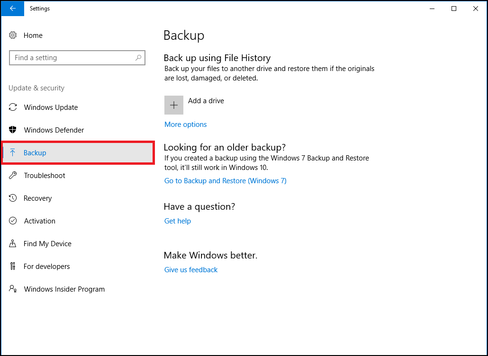Go to Windows Insider Program page
This screenshot has height=356, width=488.
point(64,289)
